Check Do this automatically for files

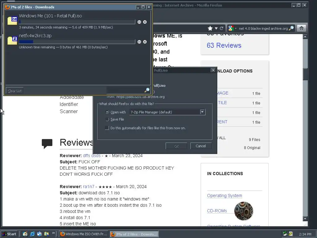(107, 128)
